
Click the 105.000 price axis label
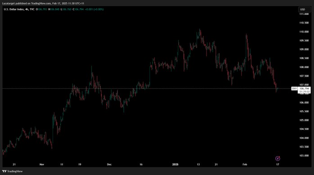(304, 120)
